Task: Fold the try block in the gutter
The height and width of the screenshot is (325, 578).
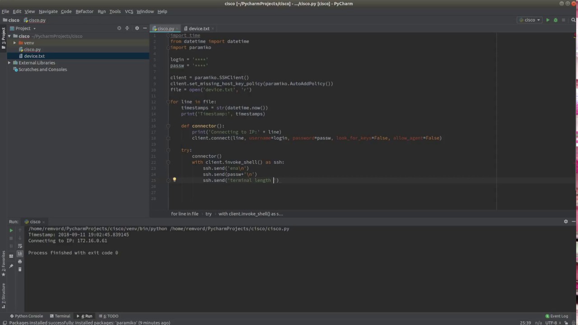Action: [x=168, y=150]
